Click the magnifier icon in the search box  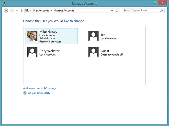pyautogui.click(x=162, y=11)
